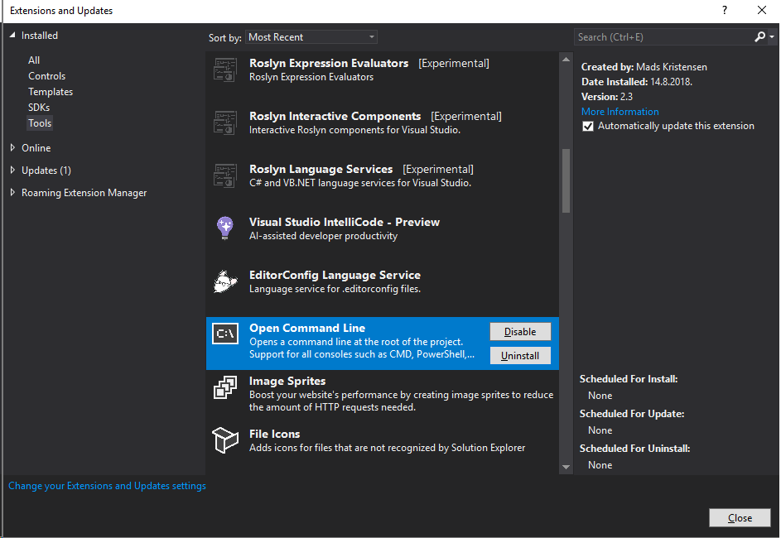This screenshot has height=538, width=781.
Task: Click the Open Command Line title text
Action: 307,328
